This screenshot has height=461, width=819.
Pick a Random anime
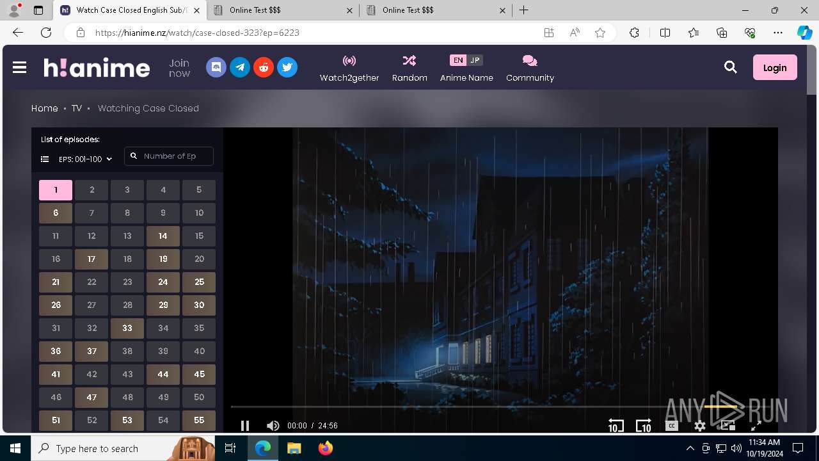coord(409,68)
